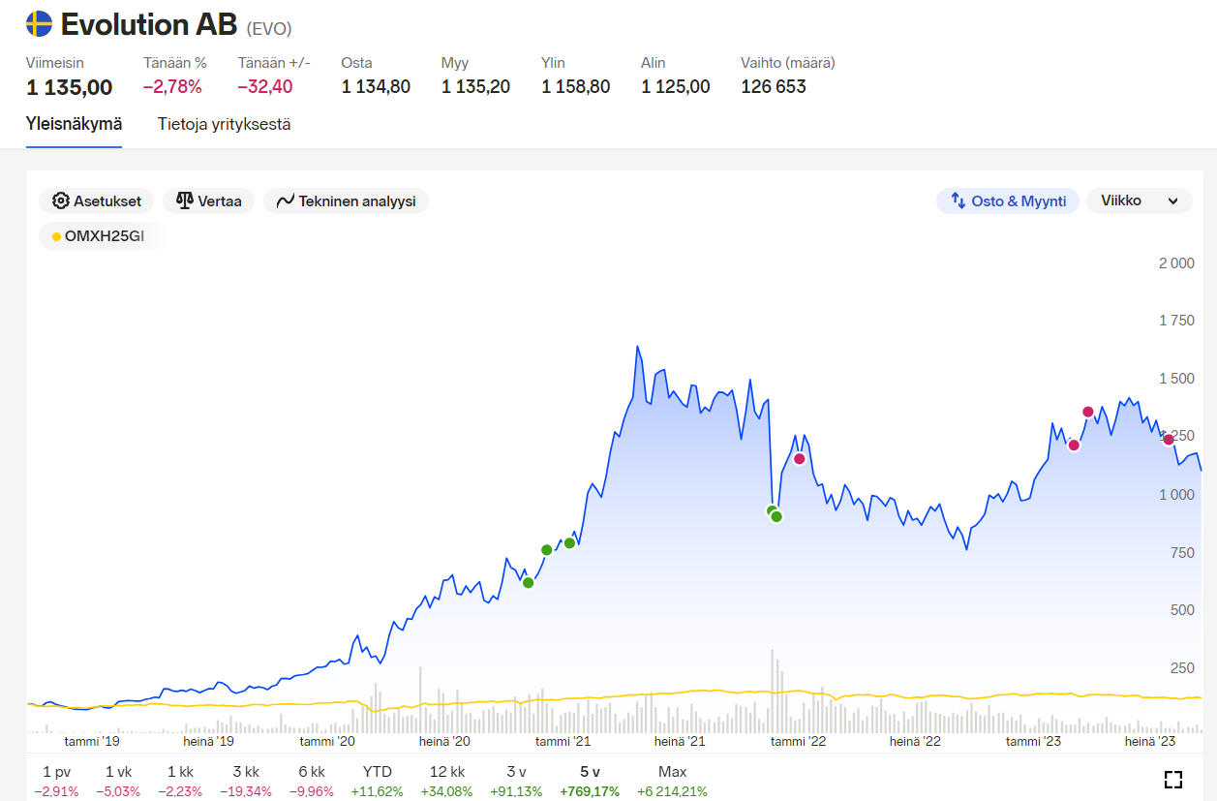This screenshot has height=801, width=1217.
Task: Toggle Osto & Myynti markers
Action: [1007, 201]
